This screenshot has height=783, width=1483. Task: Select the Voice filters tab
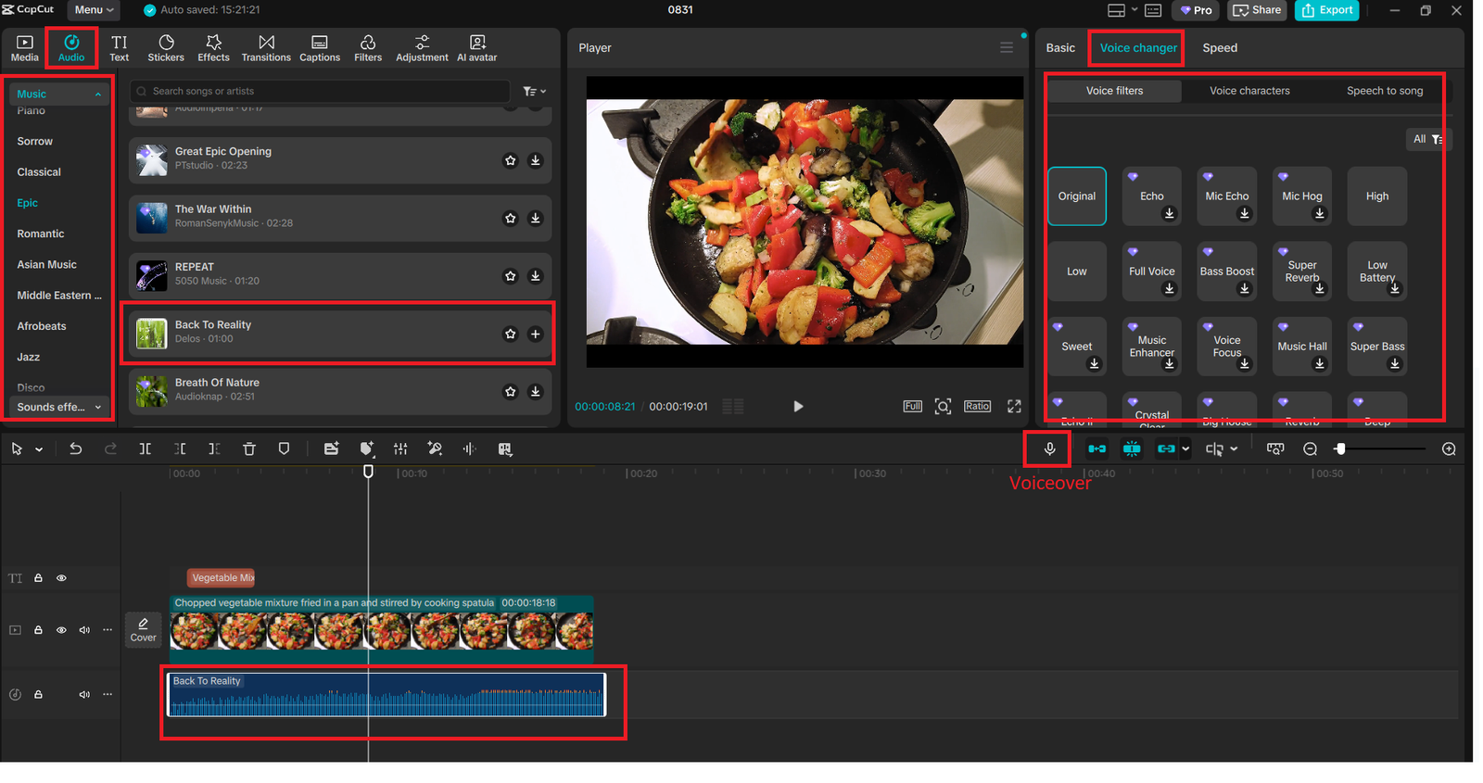point(1114,91)
